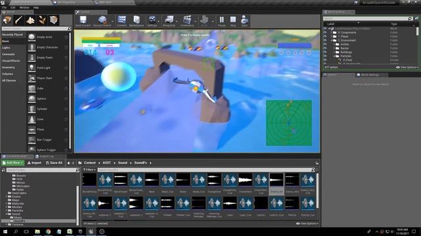
Task: Select the Geometry Editing mode icon
Action: [x=54, y=20]
